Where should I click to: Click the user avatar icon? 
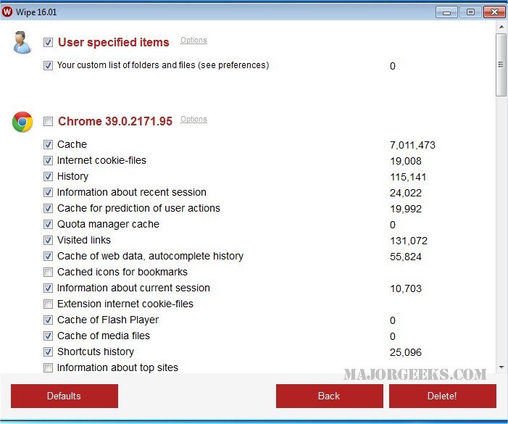coord(22,43)
